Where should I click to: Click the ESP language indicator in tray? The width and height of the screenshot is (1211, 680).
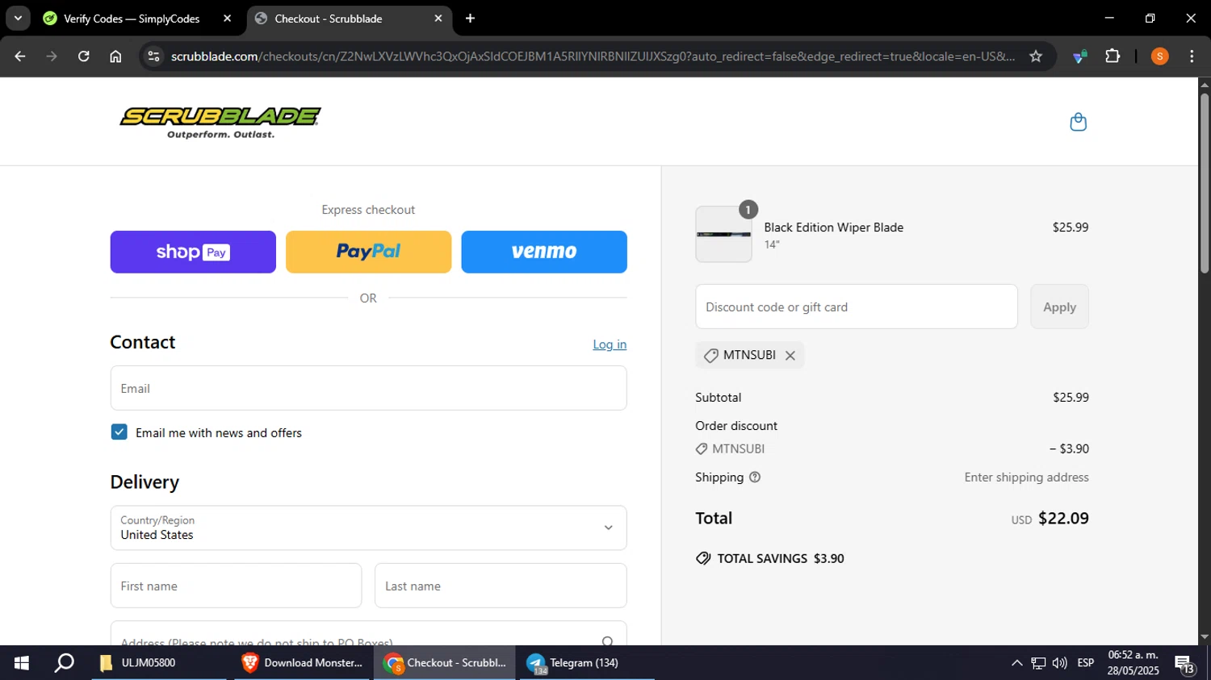[x=1086, y=663]
